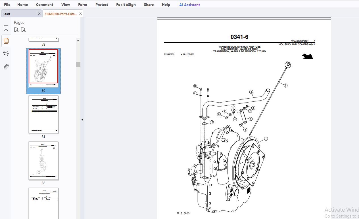Click part callout number 4

tap(235, 119)
